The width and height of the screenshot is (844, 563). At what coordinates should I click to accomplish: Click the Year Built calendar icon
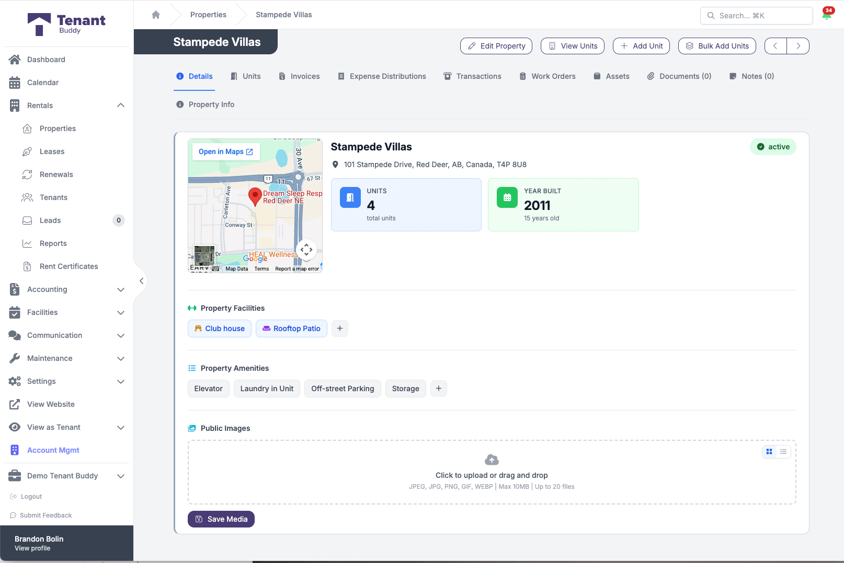click(x=507, y=197)
